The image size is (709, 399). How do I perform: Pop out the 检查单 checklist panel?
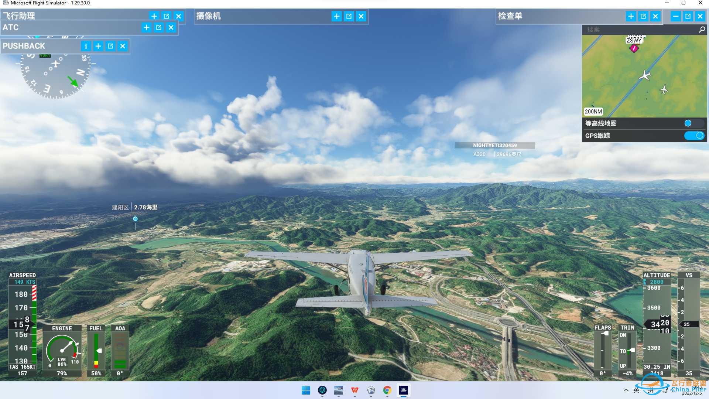tap(643, 16)
